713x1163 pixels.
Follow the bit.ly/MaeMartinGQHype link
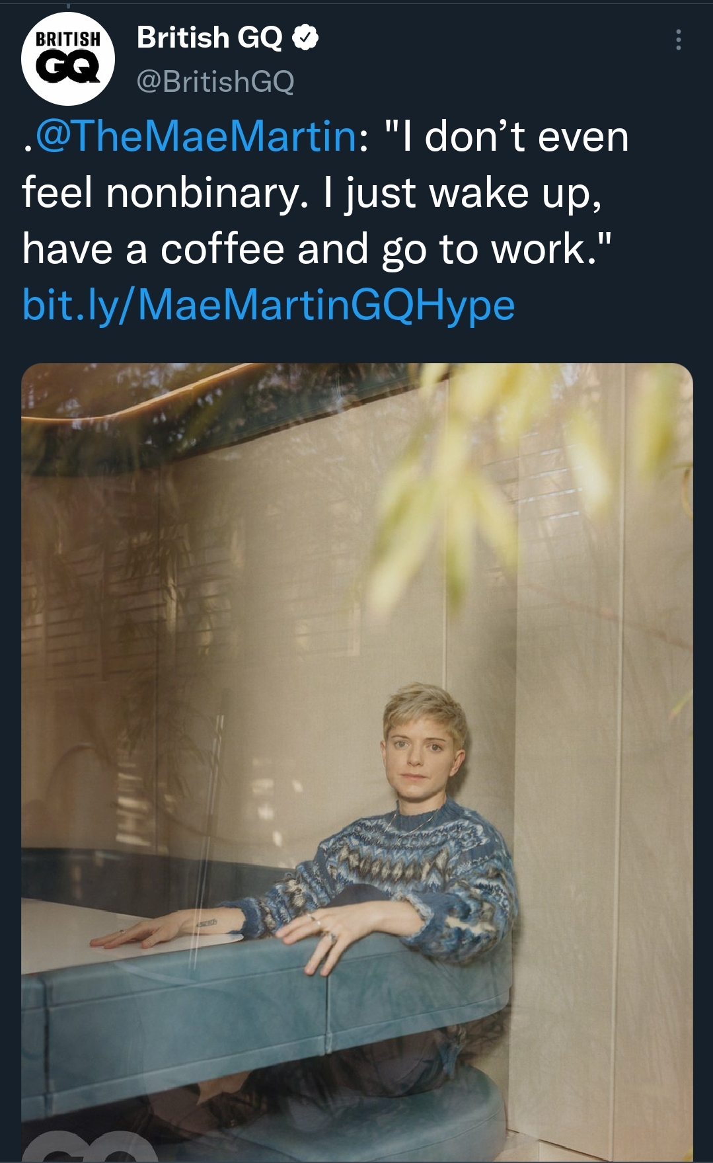coord(268,305)
